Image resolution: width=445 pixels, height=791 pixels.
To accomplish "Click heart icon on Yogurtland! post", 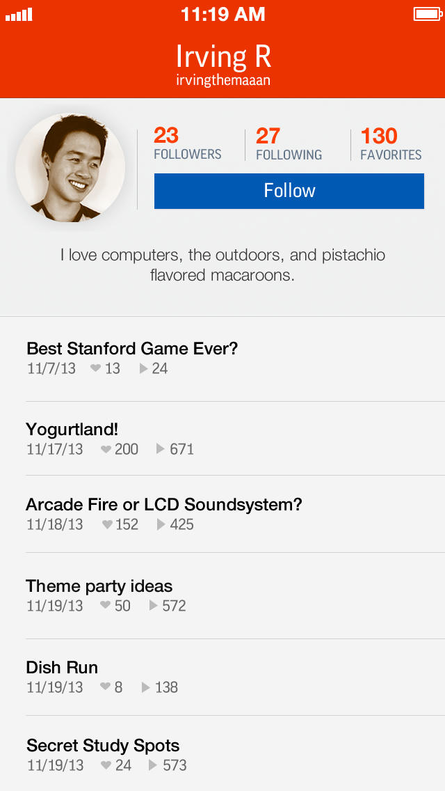I will pyautogui.click(x=106, y=450).
